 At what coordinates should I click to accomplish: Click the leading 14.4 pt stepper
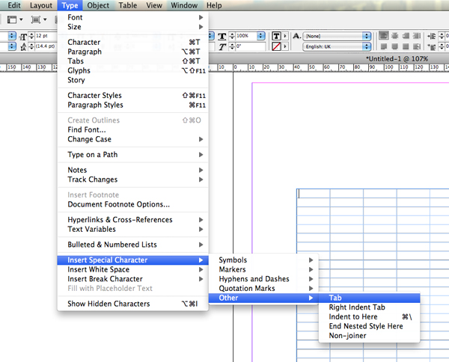(31, 46)
